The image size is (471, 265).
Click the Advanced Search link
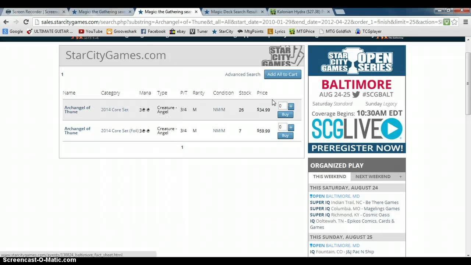point(242,74)
